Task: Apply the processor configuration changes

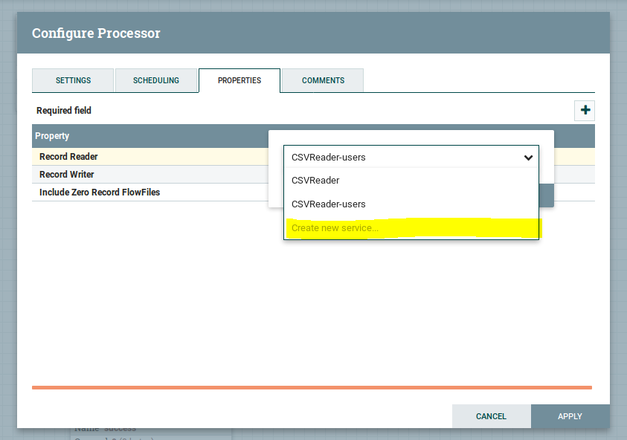Action: (x=570, y=416)
